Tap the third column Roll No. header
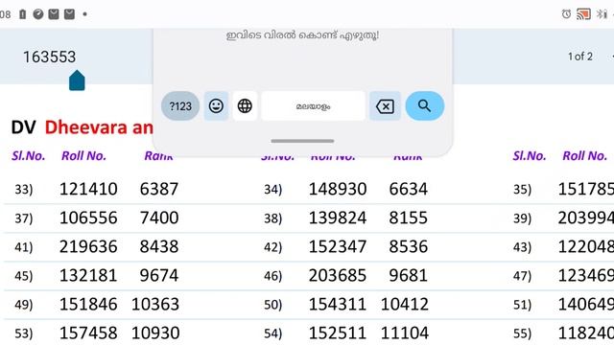Viewport: 614px width, 345px height. 585,155
